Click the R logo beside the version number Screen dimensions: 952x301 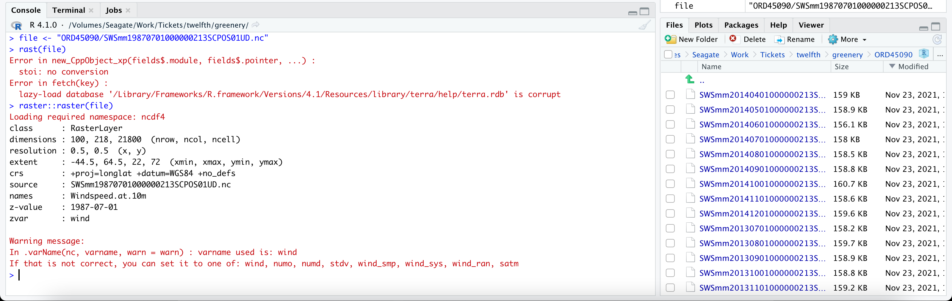(16, 26)
